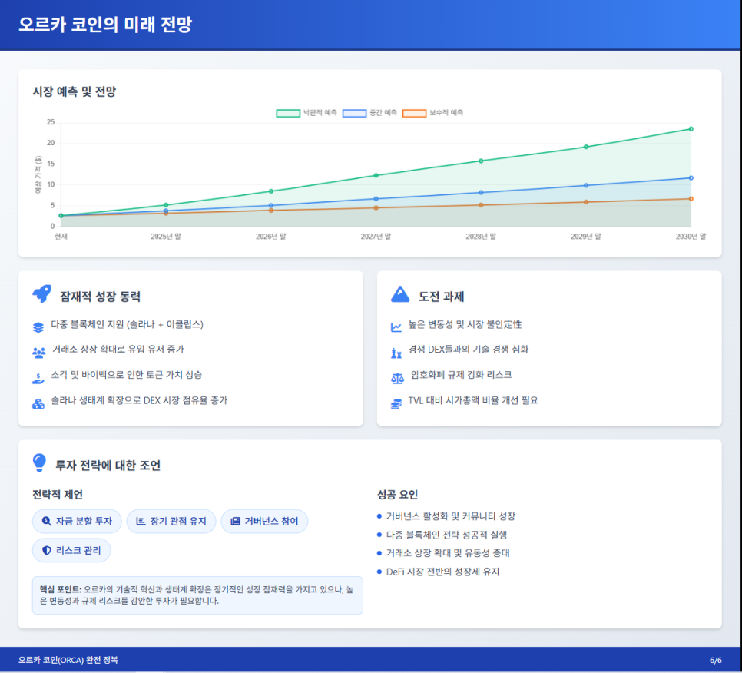Click the magnifier-dollar icon in 자금 분할 투자

tap(46, 521)
